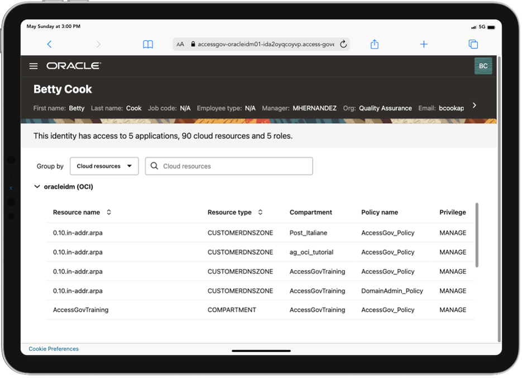Viewport: 522px width, 378px height.
Task: Click the magnifier in the Cloud resources search
Action: [154, 166]
